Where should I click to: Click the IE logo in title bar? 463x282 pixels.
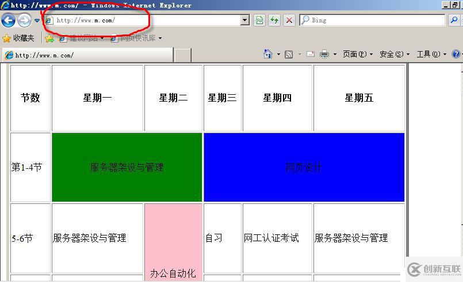(x=5, y=5)
